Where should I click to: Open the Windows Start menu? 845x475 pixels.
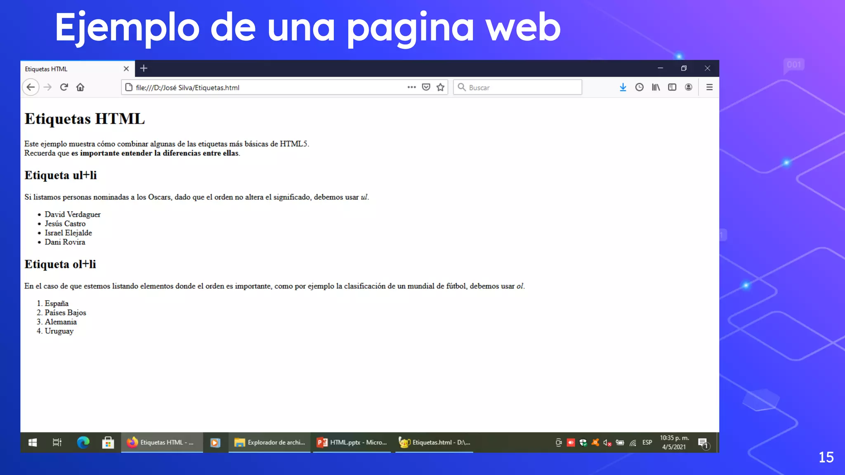coord(33,442)
